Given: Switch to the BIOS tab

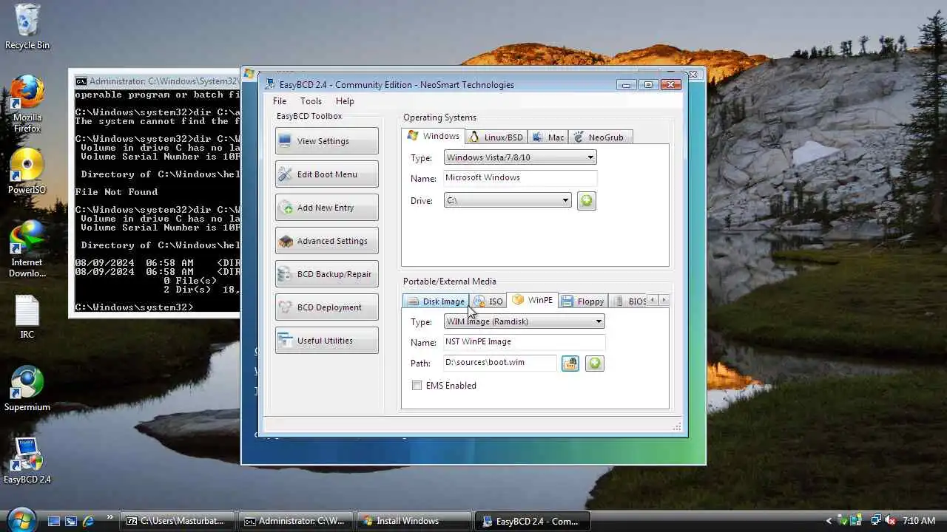Looking at the screenshot, I should click(x=628, y=301).
